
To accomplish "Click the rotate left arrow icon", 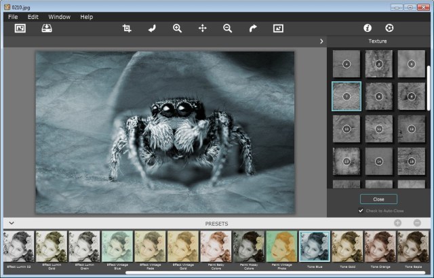I will [x=152, y=28].
